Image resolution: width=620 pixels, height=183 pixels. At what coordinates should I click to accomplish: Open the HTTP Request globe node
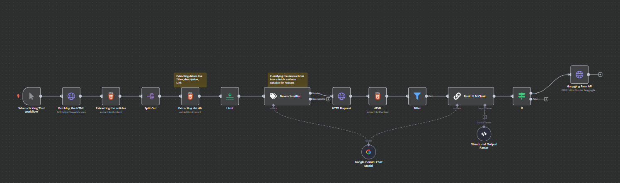pos(341,96)
